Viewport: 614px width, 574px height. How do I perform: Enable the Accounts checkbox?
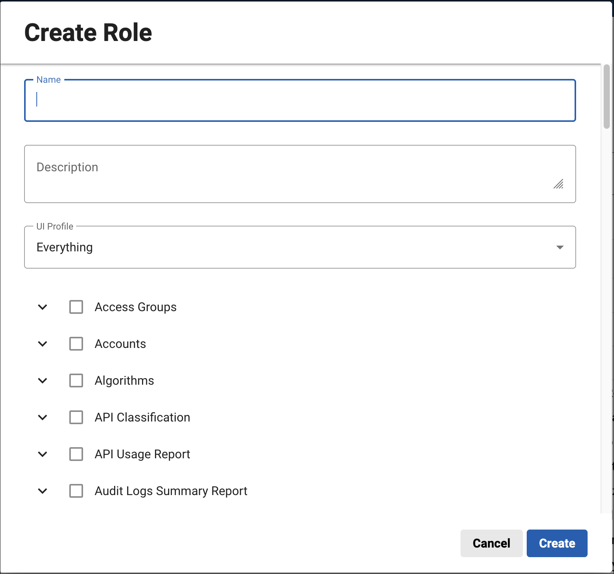point(76,344)
